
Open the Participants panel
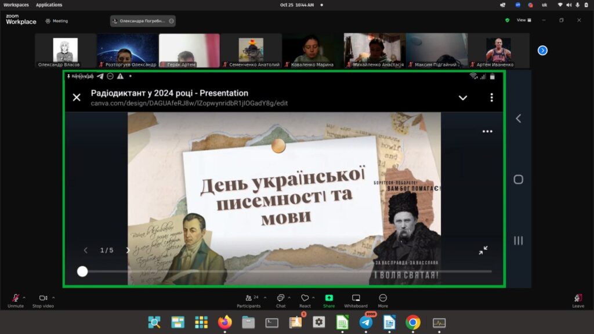coord(248,301)
